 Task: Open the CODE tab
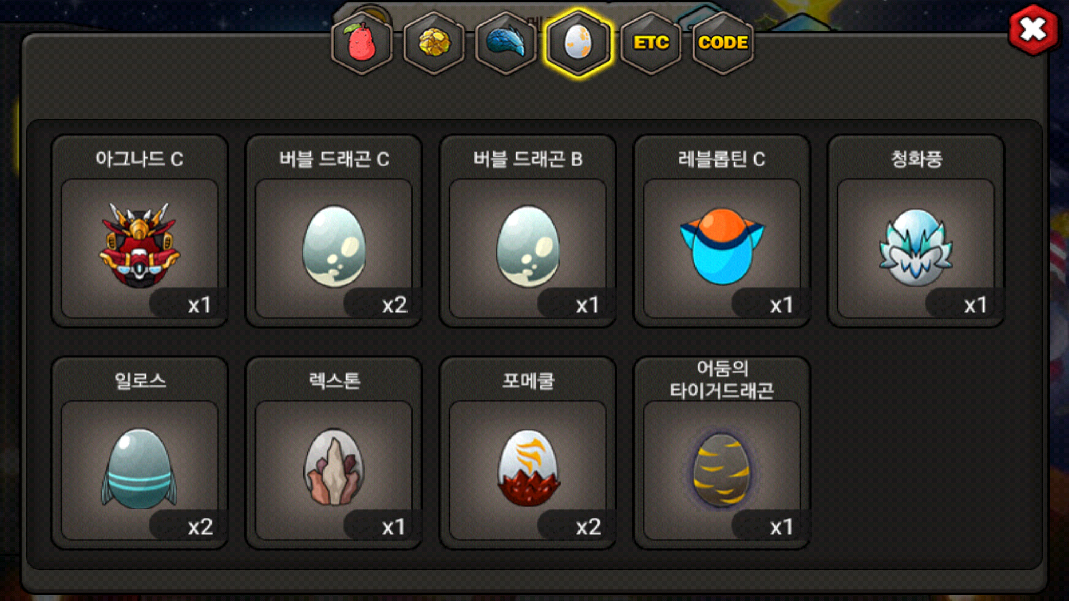click(723, 43)
